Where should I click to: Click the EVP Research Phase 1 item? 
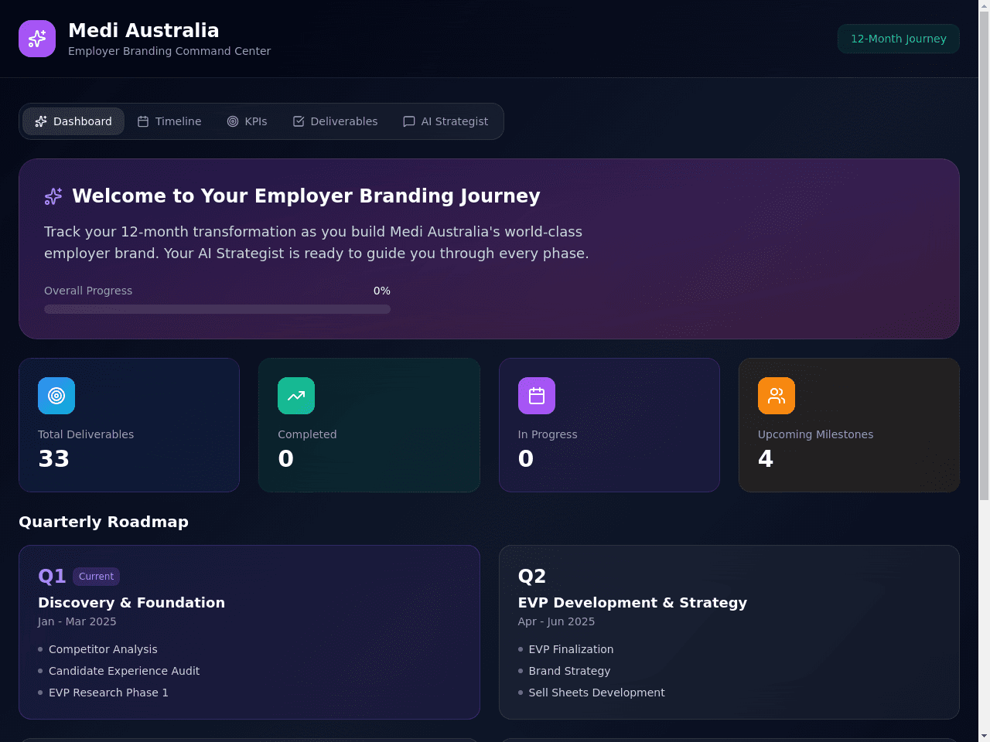pyautogui.click(x=108, y=693)
